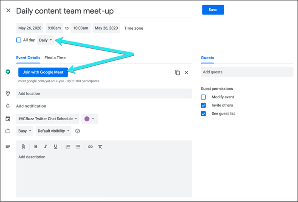Click the Add location field
The height and width of the screenshot is (202, 298).
pyautogui.click(x=104, y=94)
